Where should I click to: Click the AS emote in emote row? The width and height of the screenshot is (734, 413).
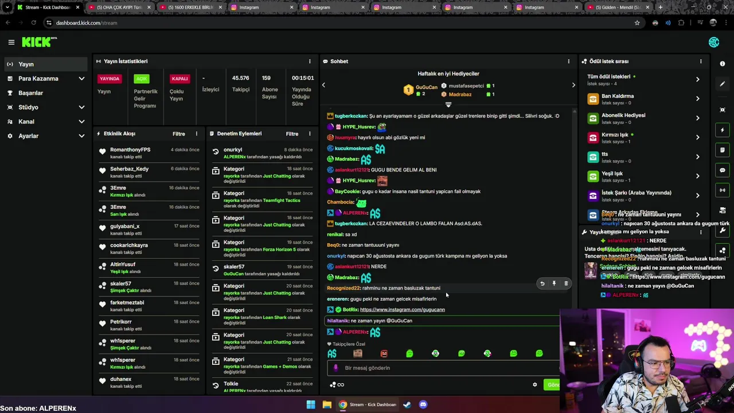(332, 353)
